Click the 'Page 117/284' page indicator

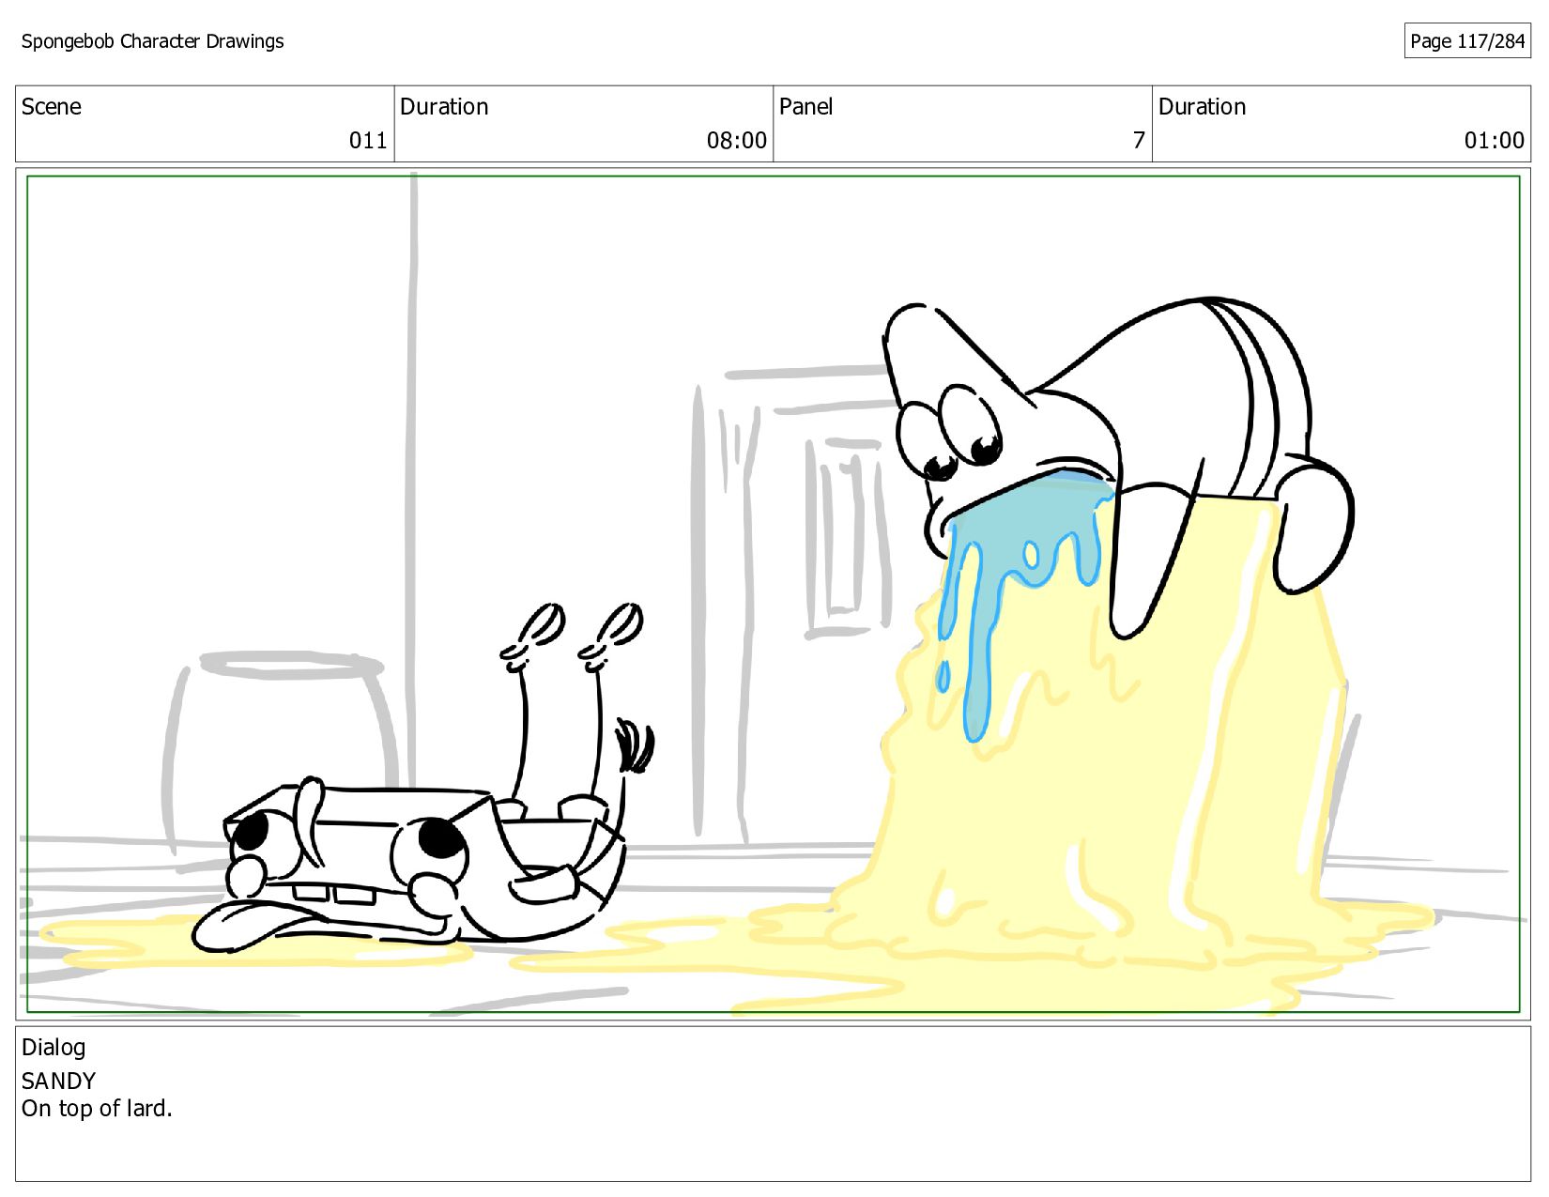[x=1467, y=40]
